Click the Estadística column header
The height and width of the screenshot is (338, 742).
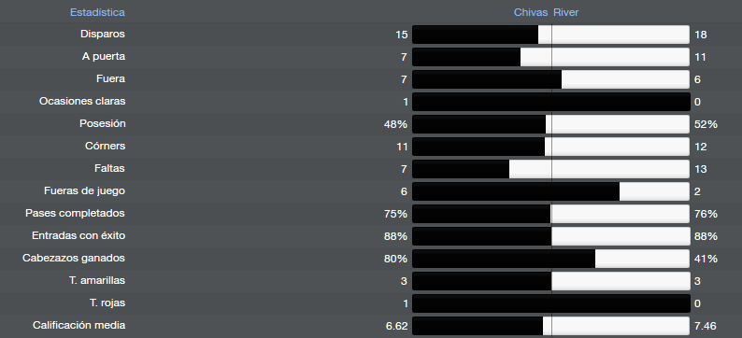tap(97, 12)
